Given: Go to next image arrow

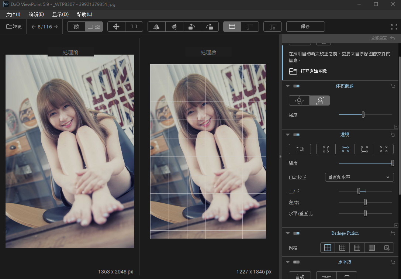Looking at the screenshot, I should 56,27.
